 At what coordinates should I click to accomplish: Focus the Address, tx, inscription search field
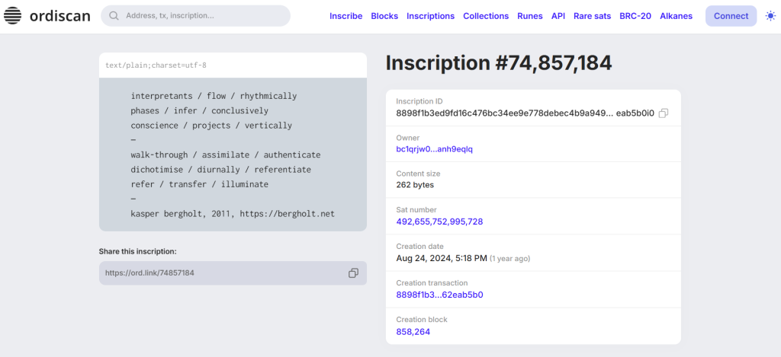pos(195,16)
